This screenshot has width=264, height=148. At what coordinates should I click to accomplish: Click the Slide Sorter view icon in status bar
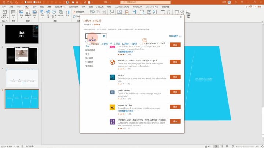point(221,147)
